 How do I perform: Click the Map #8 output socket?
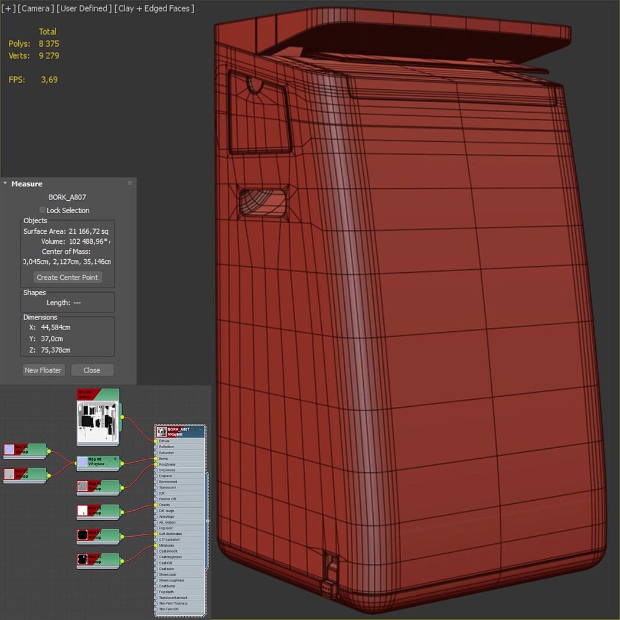122,464
